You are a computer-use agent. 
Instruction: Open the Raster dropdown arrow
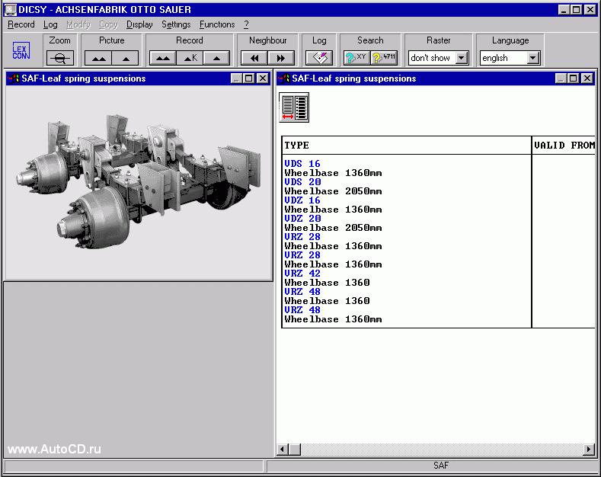[462, 58]
